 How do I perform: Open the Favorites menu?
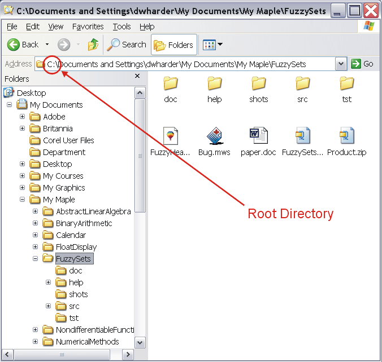click(88, 27)
